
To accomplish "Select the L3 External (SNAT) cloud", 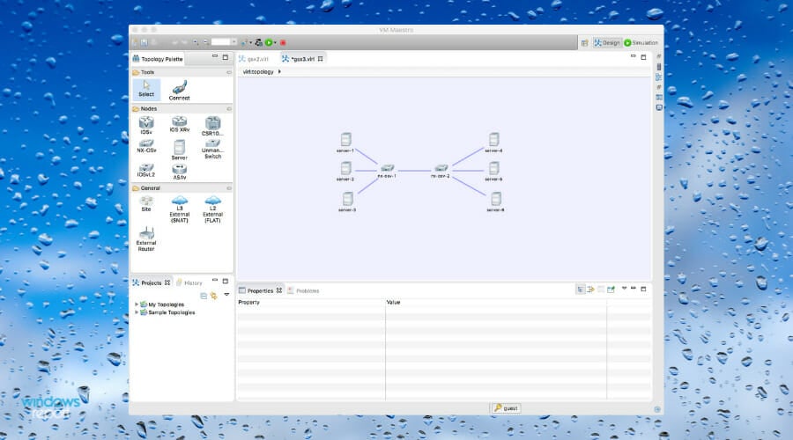I will pos(180,209).
